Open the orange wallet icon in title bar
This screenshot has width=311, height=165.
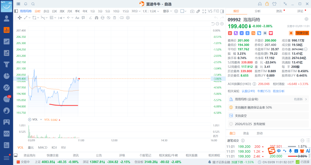coord(267,4)
